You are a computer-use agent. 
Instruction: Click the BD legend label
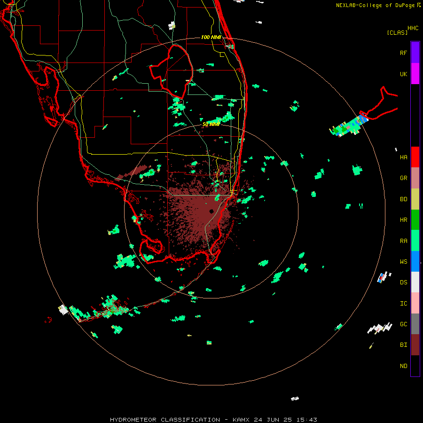403,199
